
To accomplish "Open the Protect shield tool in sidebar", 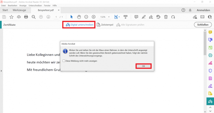I will point(210,71).
